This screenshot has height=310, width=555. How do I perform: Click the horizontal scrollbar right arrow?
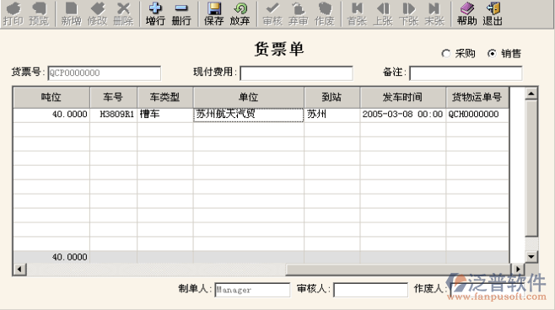518,270
